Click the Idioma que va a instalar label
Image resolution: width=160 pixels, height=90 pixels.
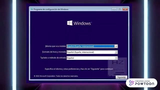coord(56,46)
